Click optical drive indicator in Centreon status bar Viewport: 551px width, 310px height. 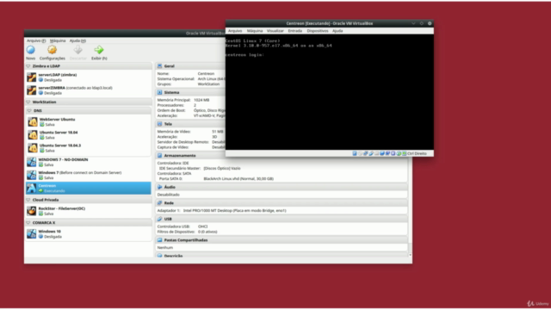[361, 153]
